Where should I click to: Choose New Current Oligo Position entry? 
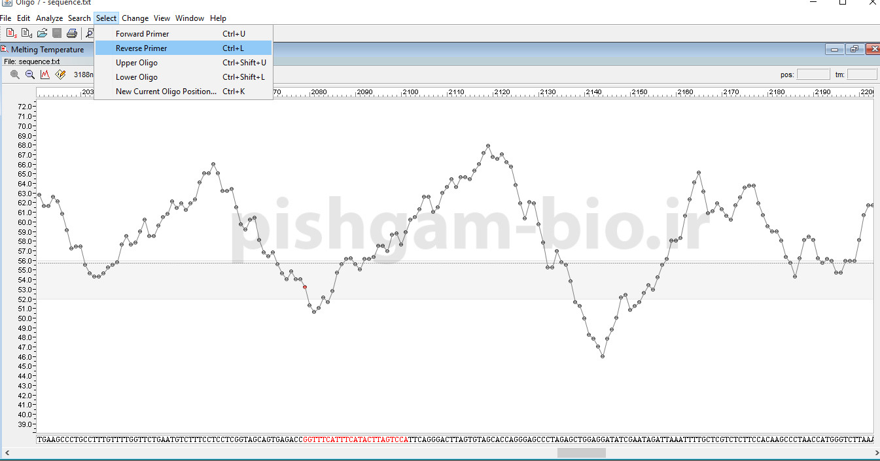tap(166, 92)
